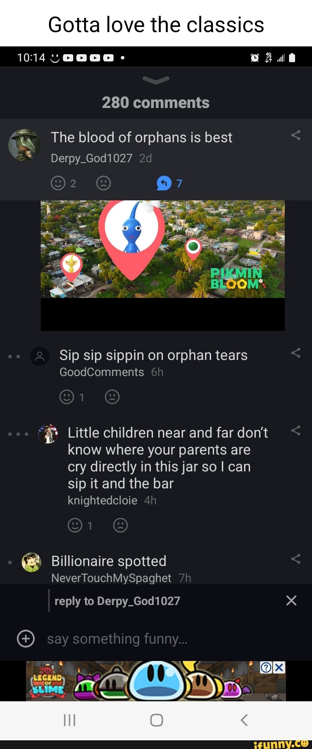Collapse the comments sheet with top chevron
Image resolution: width=312 pixels, height=749 pixels.
click(156, 80)
